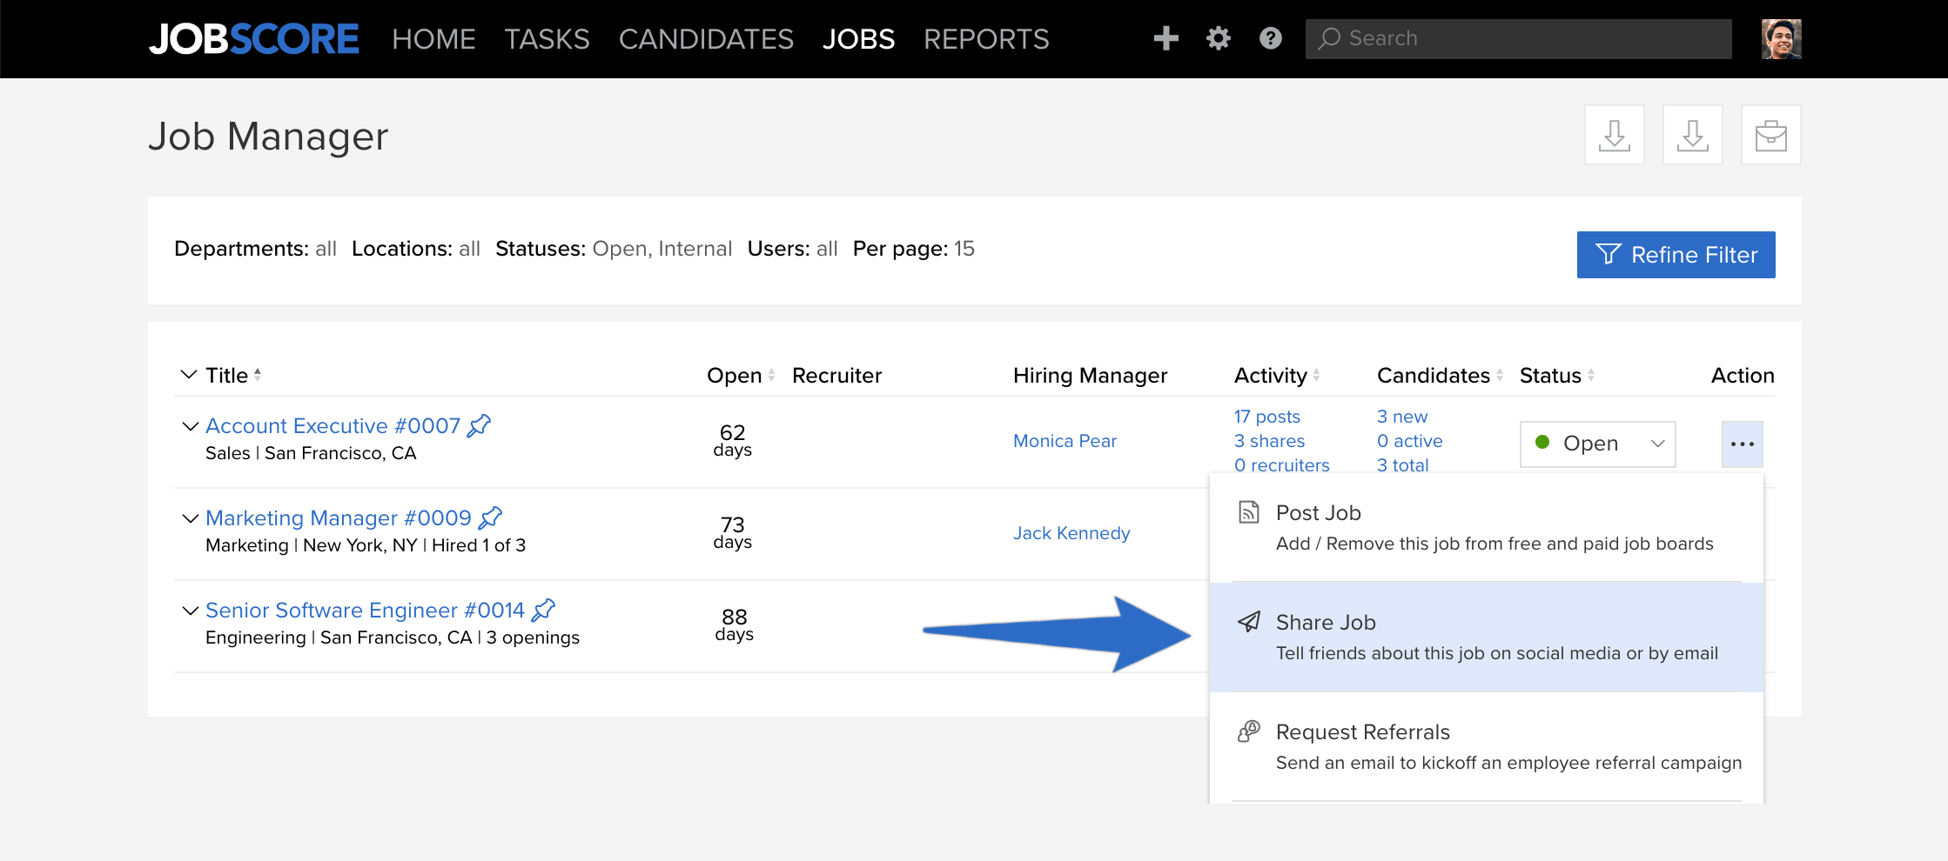Select Share Job from action menu
This screenshot has width=1948, height=861.
tap(1487, 637)
